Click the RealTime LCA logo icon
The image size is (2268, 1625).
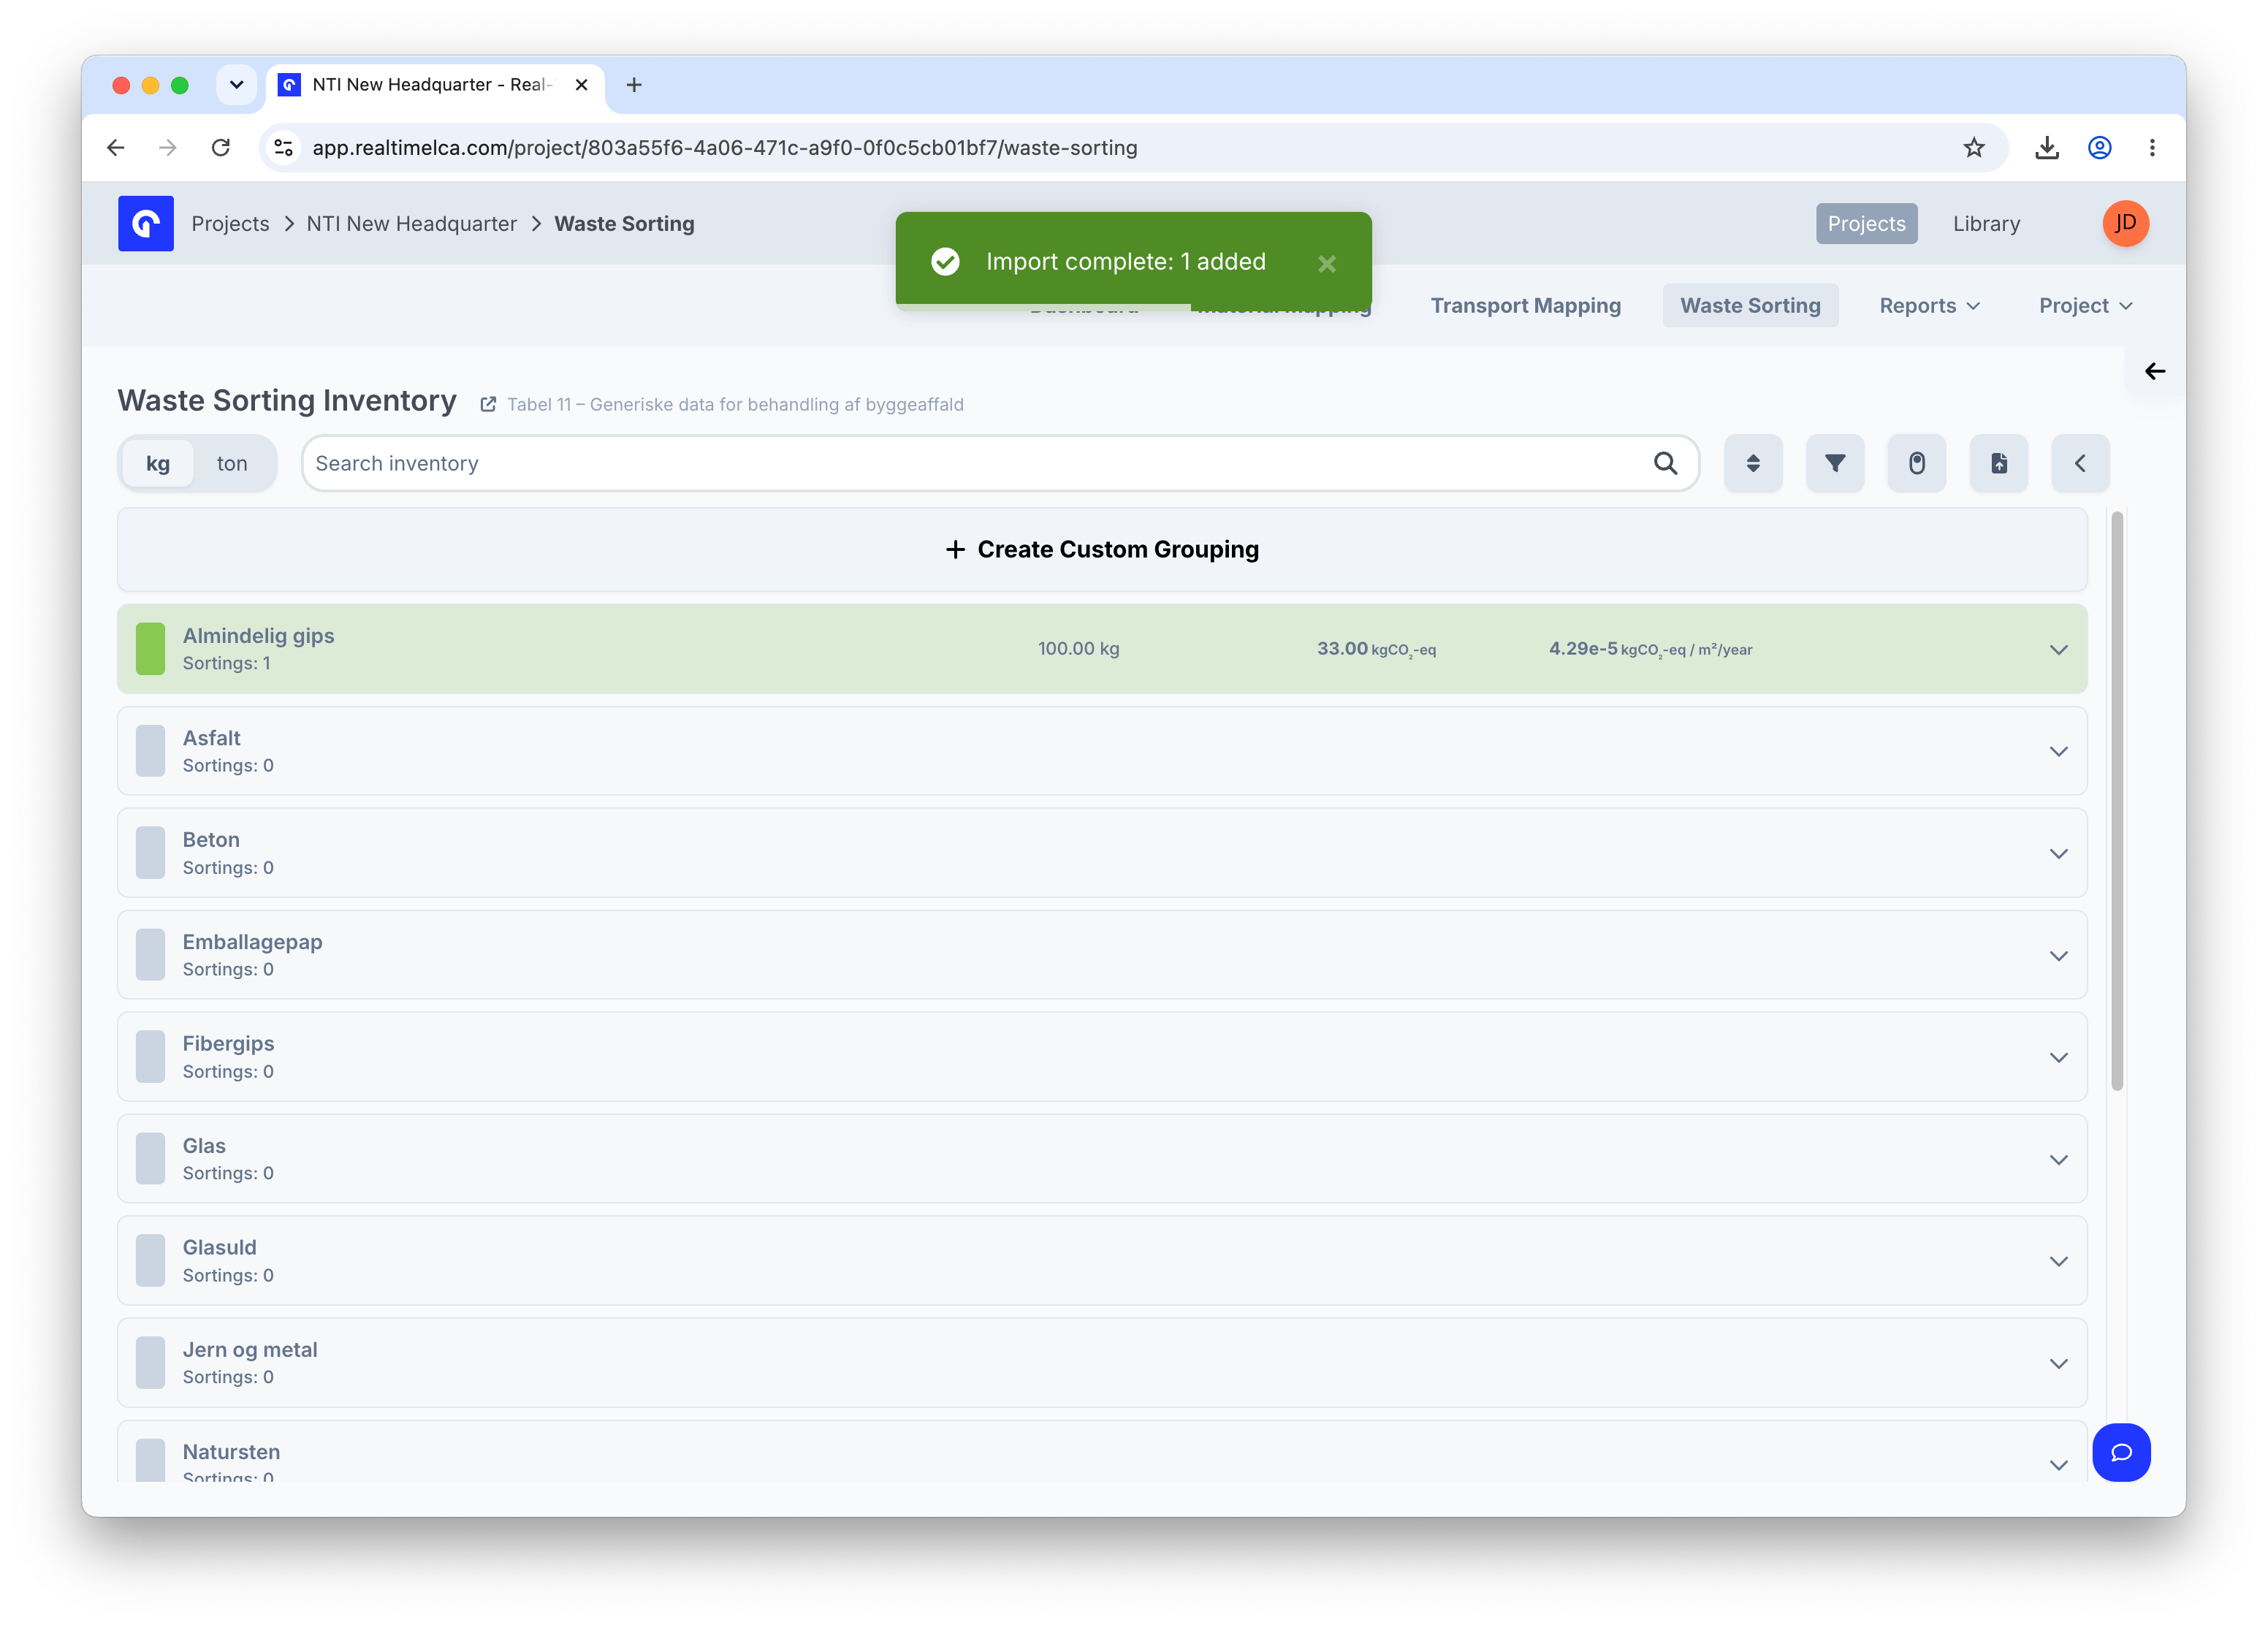(146, 223)
